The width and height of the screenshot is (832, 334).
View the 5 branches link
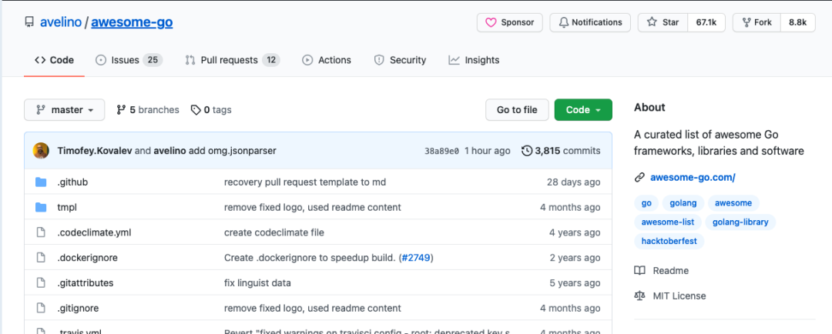pyautogui.click(x=147, y=110)
